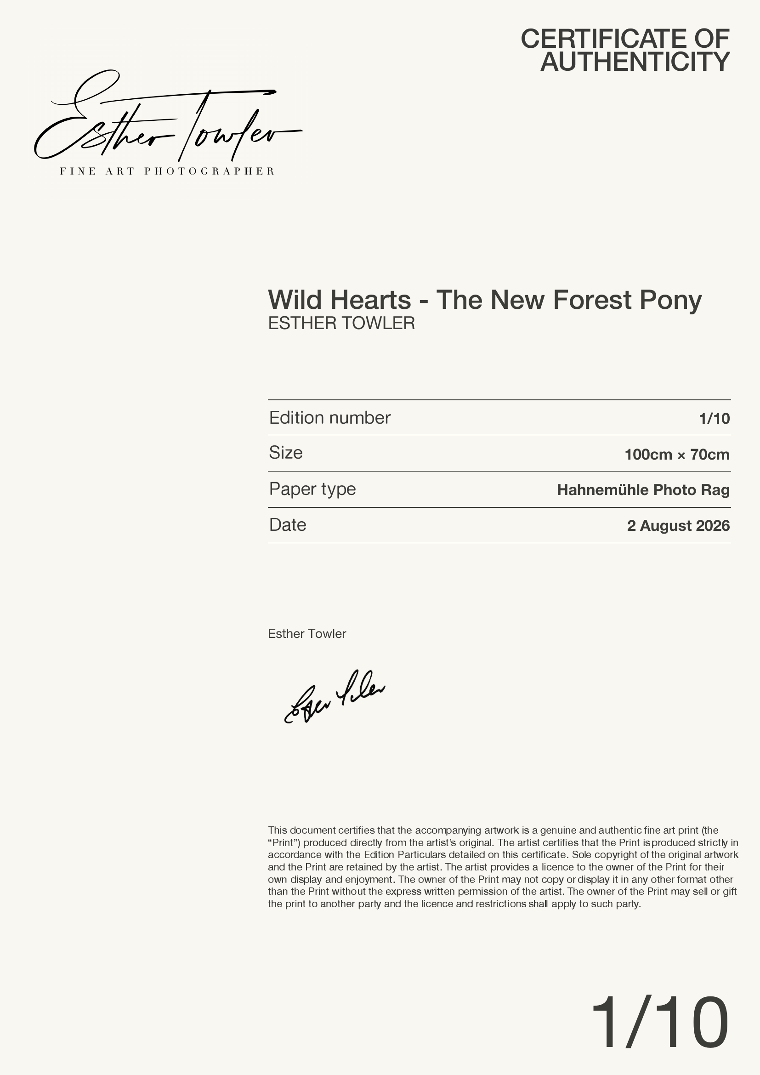
Task: Click the phrase Edition Particulars in paragraph
Action: [405, 854]
